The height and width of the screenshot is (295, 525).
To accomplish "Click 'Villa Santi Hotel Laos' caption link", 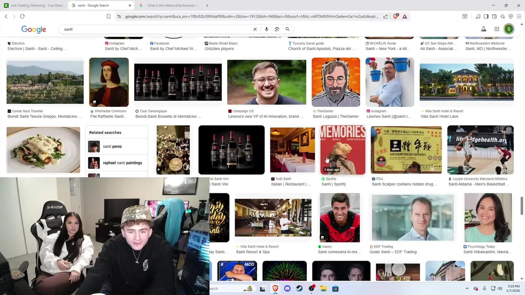I will [439, 116].
